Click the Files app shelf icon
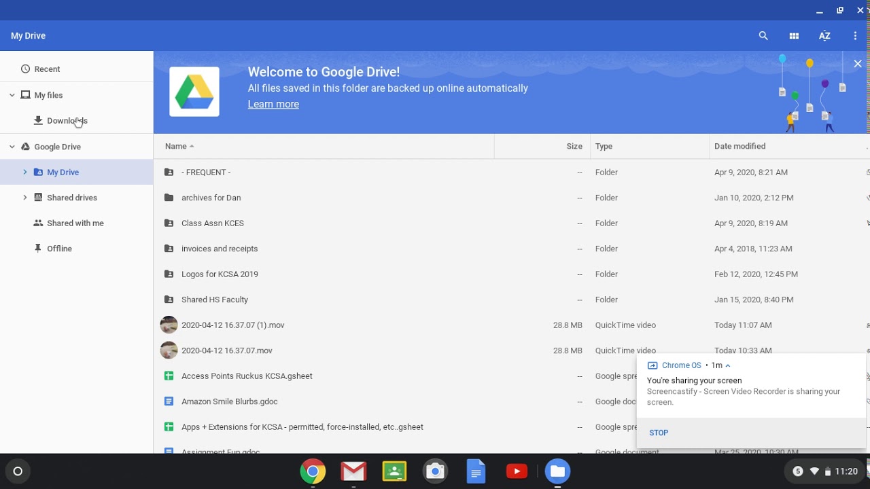870x489 pixels. (x=557, y=471)
